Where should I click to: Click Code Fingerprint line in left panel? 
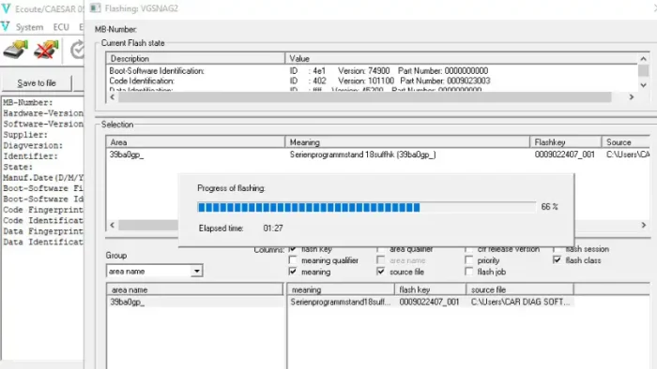(43, 210)
